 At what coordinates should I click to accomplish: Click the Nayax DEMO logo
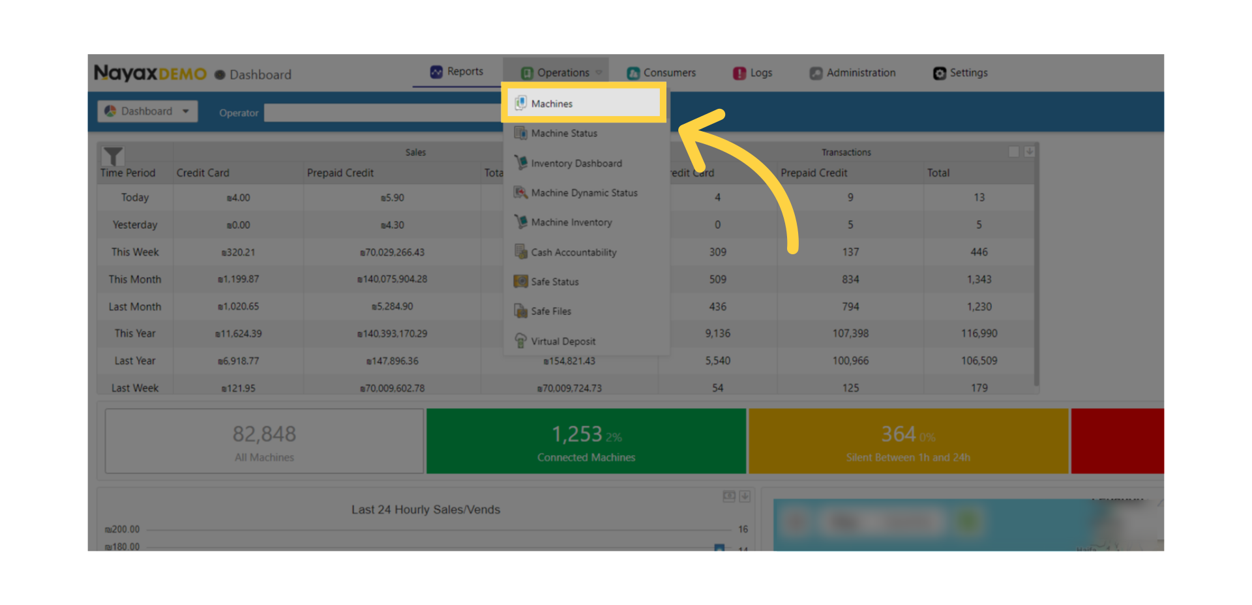(150, 73)
